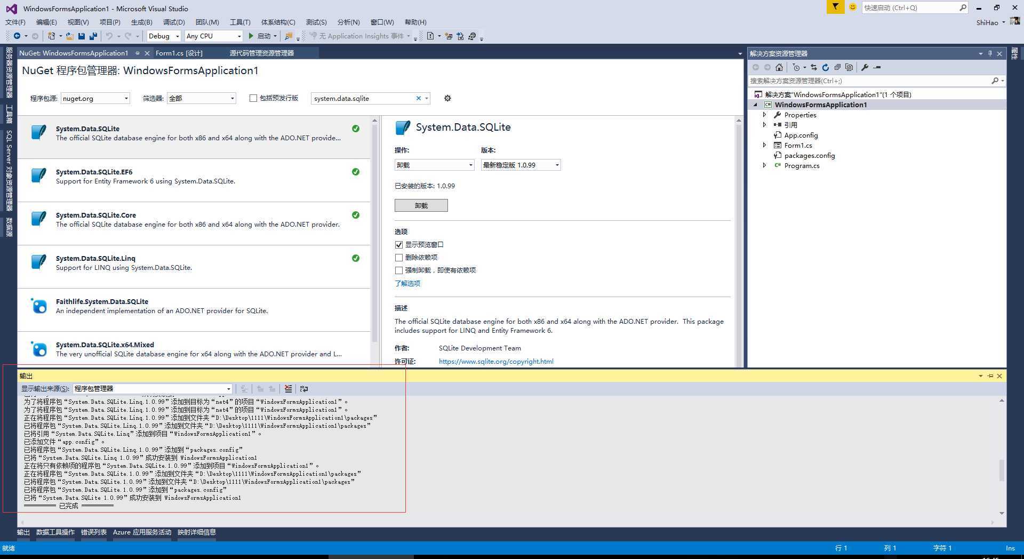The height and width of the screenshot is (559, 1024).
Task: Open the Debug configuration dropdown
Action: point(164,36)
